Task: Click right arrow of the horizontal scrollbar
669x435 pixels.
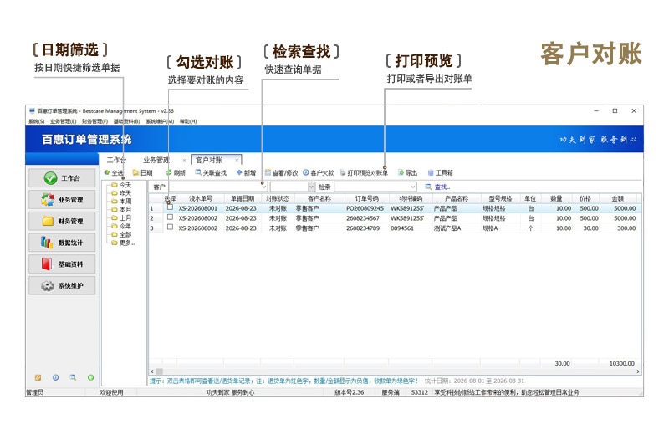Action: tap(638, 371)
